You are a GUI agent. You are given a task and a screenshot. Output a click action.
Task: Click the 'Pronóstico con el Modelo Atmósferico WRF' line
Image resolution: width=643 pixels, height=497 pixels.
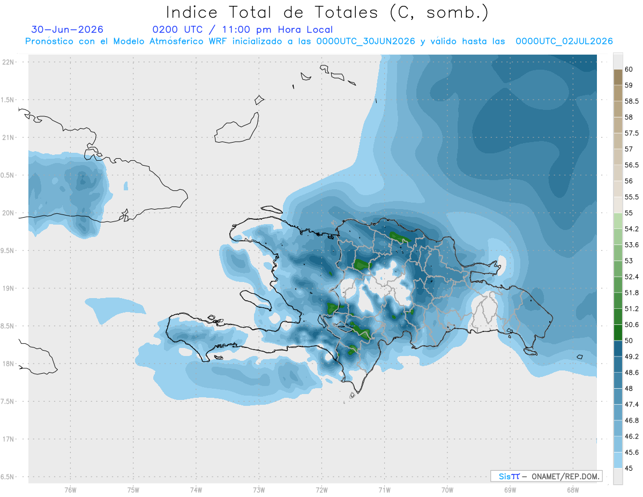pos(319,41)
